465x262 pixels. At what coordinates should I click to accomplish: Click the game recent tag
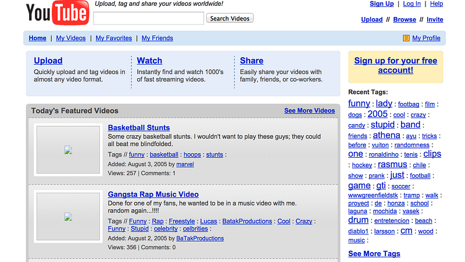[x=359, y=186]
